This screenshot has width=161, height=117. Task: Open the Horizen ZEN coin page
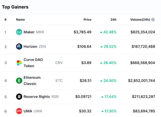point(31,47)
